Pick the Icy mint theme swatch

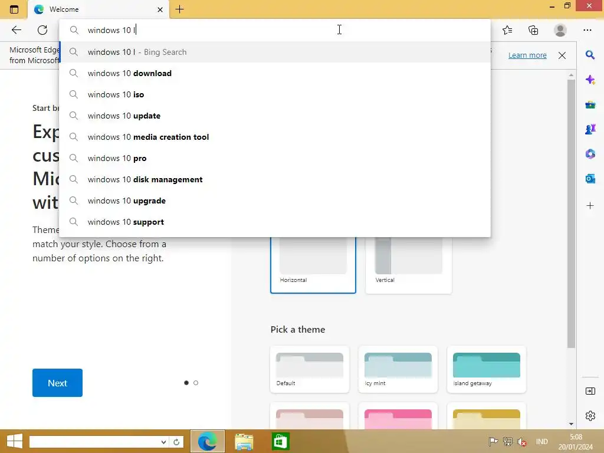point(398,369)
